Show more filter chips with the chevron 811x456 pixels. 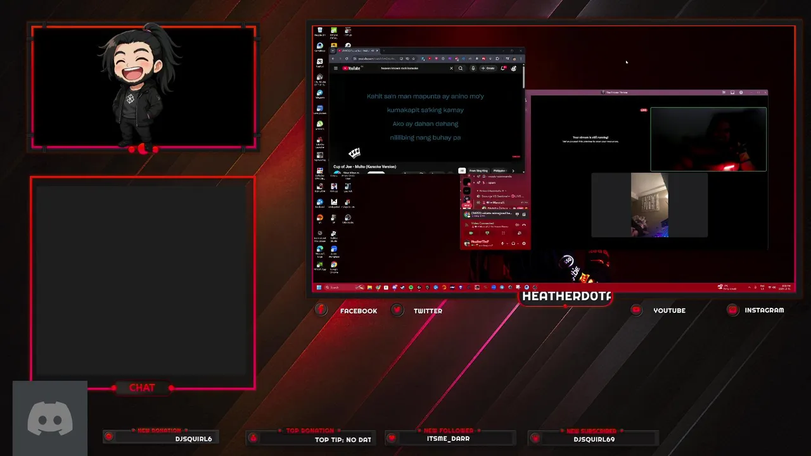pos(513,170)
